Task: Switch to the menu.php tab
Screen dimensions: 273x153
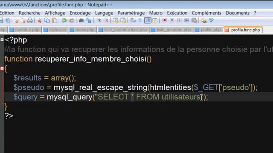Action: click(x=82, y=30)
